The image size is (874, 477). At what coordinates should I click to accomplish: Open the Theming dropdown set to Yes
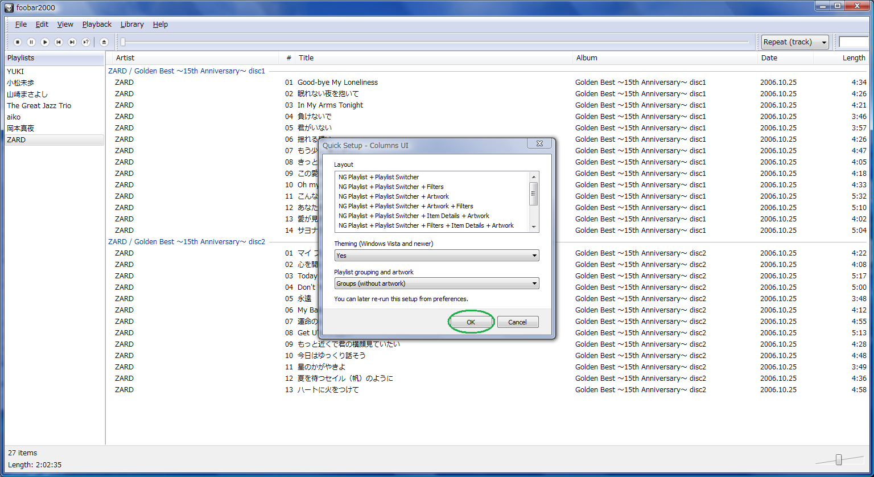(436, 256)
